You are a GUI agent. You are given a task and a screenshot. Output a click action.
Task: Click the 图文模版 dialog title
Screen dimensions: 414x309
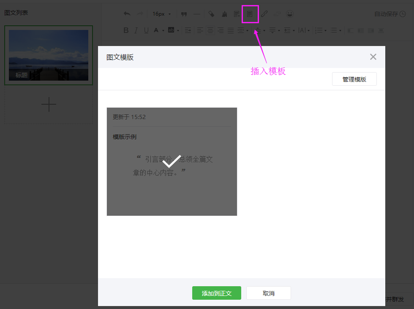coord(120,57)
